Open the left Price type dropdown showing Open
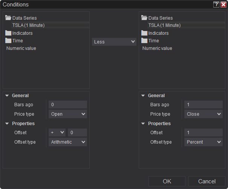Image resolution: width=228 pixels, height=189 pixels. pos(68,114)
